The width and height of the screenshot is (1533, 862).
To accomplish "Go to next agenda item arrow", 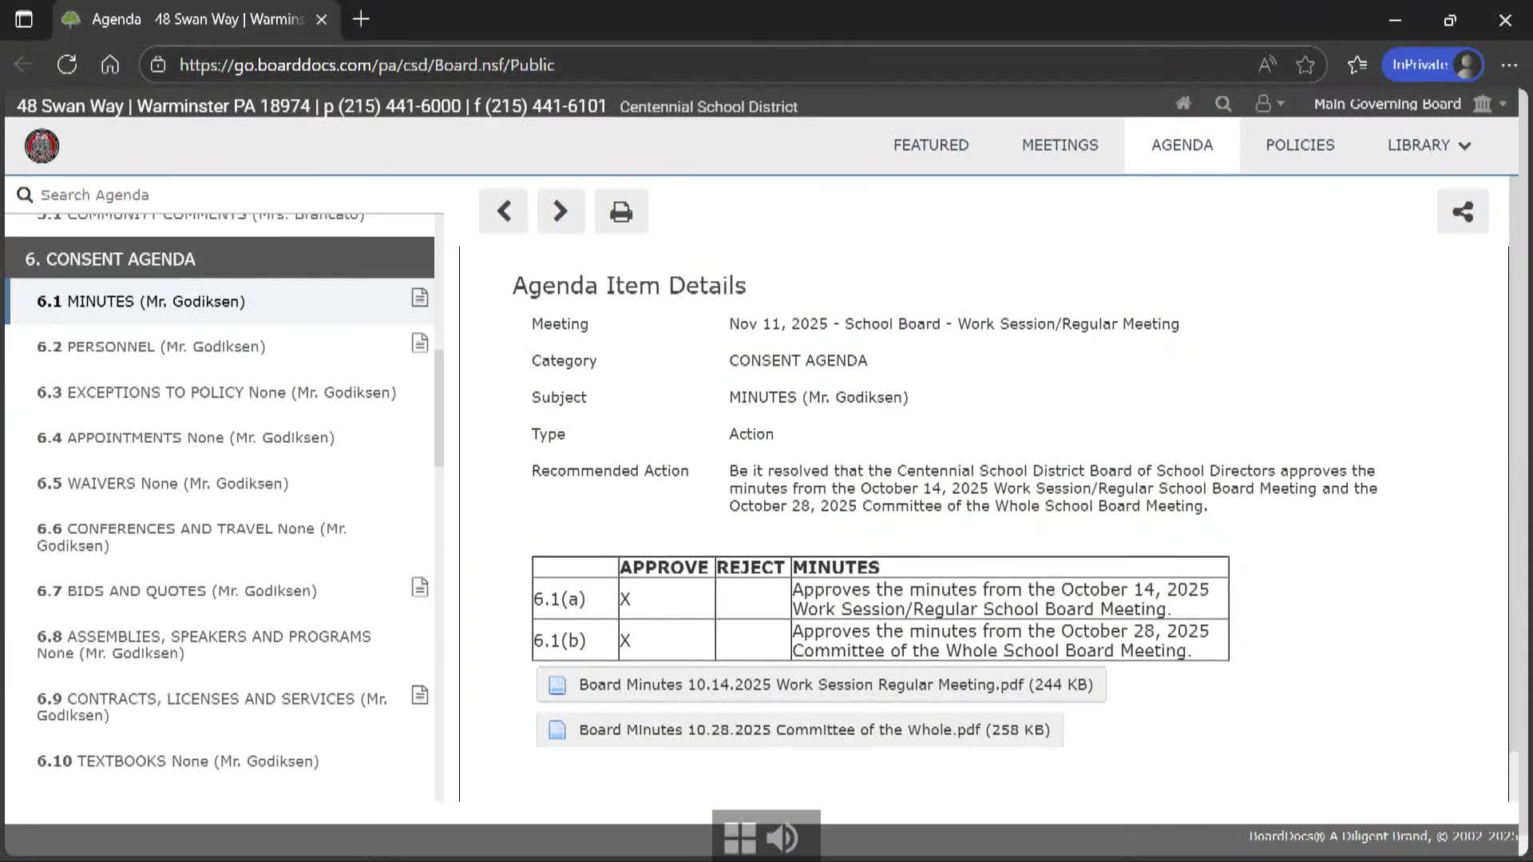I will pyautogui.click(x=561, y=212).
